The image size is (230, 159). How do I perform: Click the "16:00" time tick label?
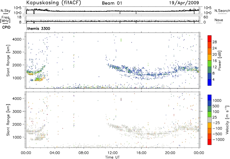pos(141,153)
